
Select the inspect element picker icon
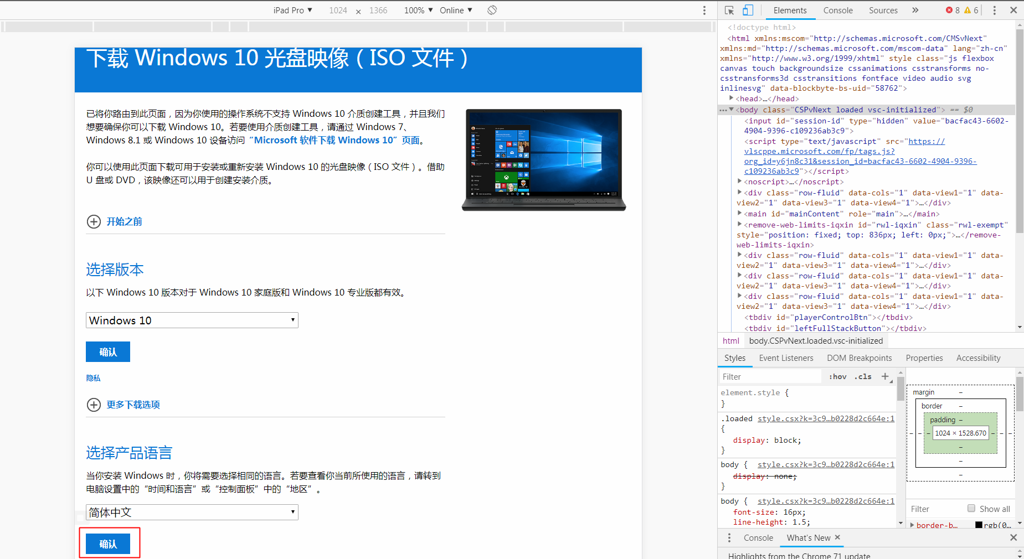coord(729,10)
